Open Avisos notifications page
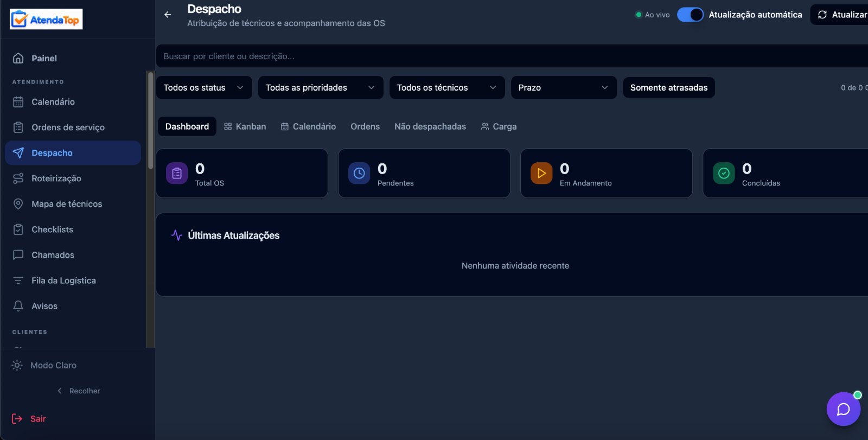868x440 pixels. 73,305
